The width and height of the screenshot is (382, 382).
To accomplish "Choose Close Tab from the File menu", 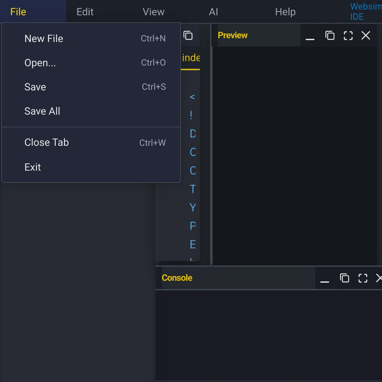I will pos(46,142).
